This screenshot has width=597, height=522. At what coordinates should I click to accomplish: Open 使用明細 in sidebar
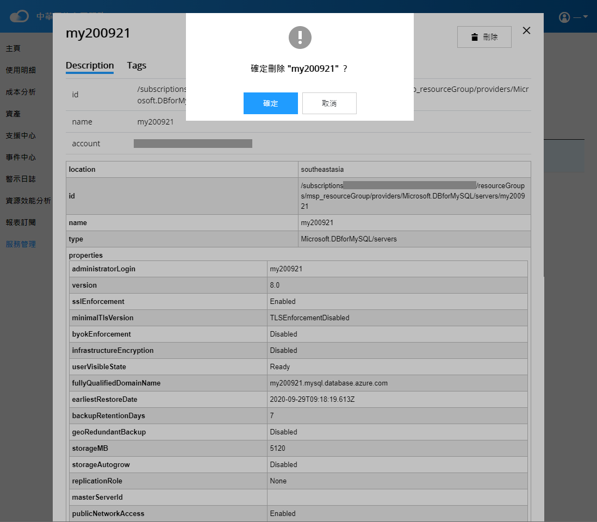[x=21, y=70]
